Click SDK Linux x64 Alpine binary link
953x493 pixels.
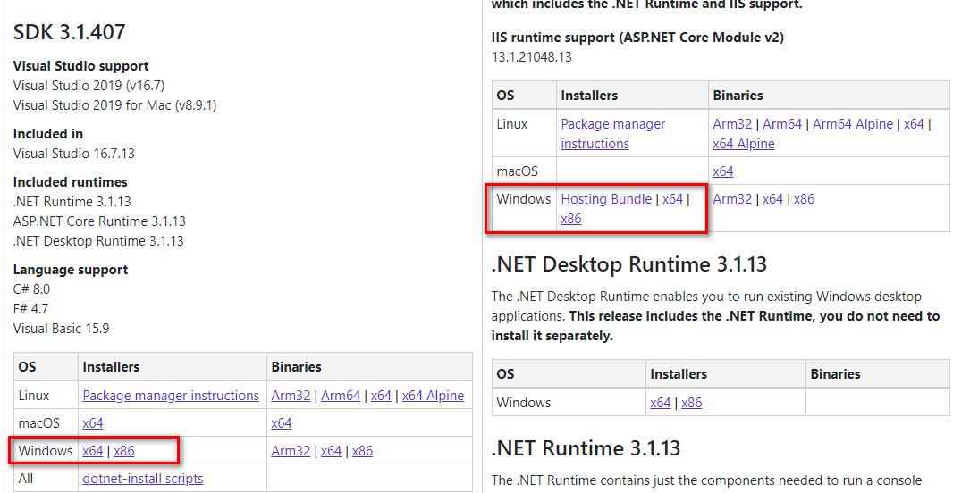[x=433, y=396]
